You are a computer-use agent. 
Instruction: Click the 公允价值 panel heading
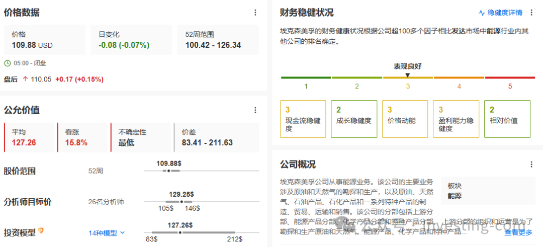tap(22, 110)
